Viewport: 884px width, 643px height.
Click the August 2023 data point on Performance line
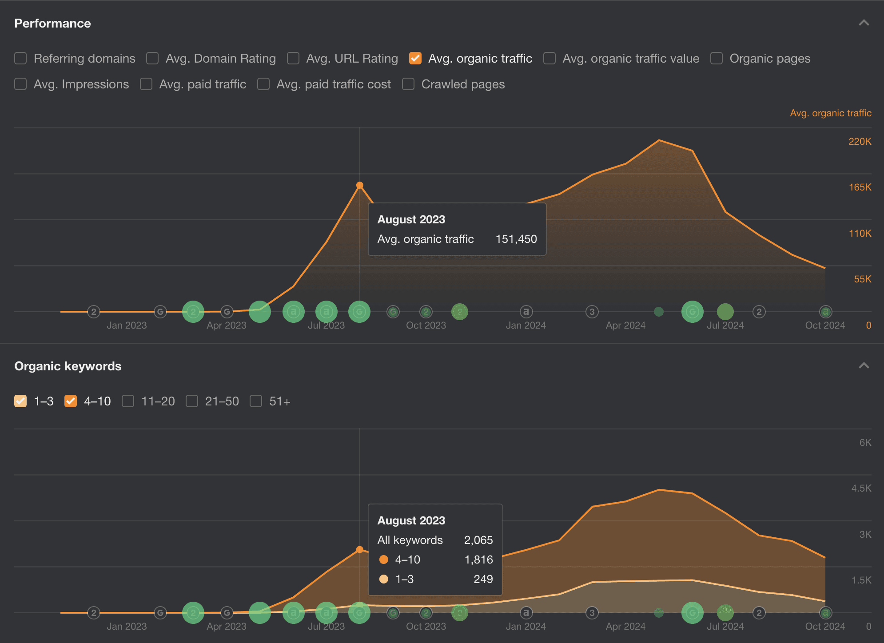coord(360,185)
